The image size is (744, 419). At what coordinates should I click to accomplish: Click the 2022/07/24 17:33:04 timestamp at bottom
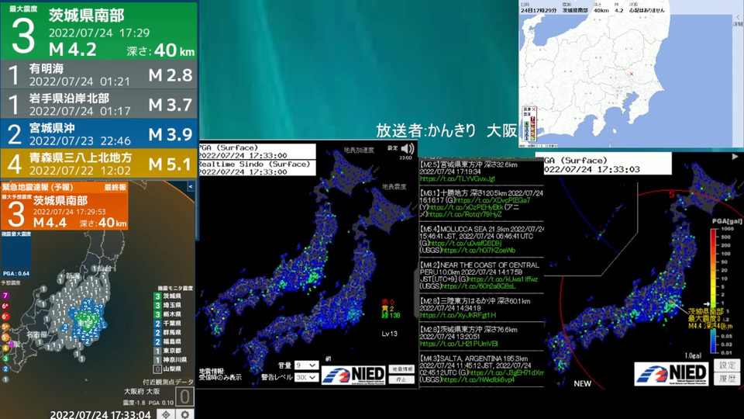pos(101,414)
